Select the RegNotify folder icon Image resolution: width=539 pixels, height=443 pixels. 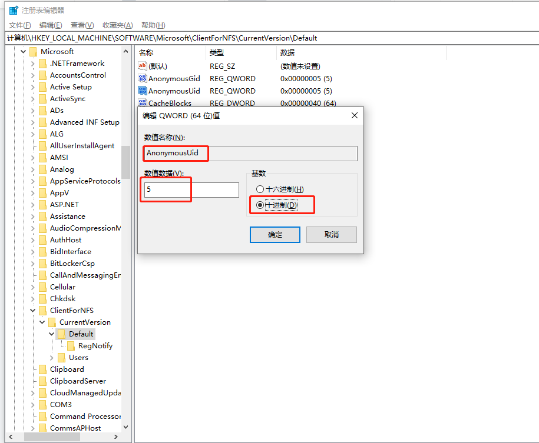(71, 346)
